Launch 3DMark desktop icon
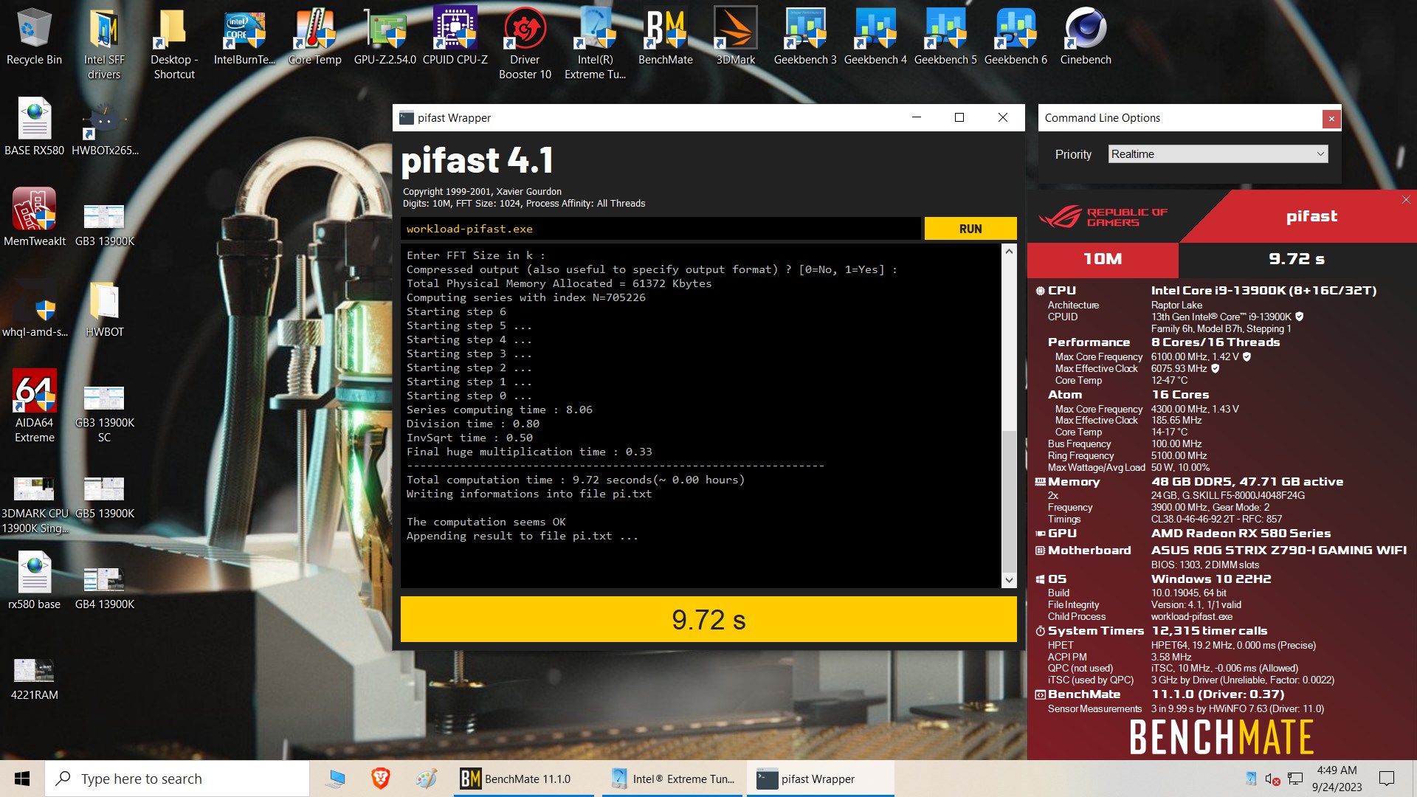 click(736, 37)
